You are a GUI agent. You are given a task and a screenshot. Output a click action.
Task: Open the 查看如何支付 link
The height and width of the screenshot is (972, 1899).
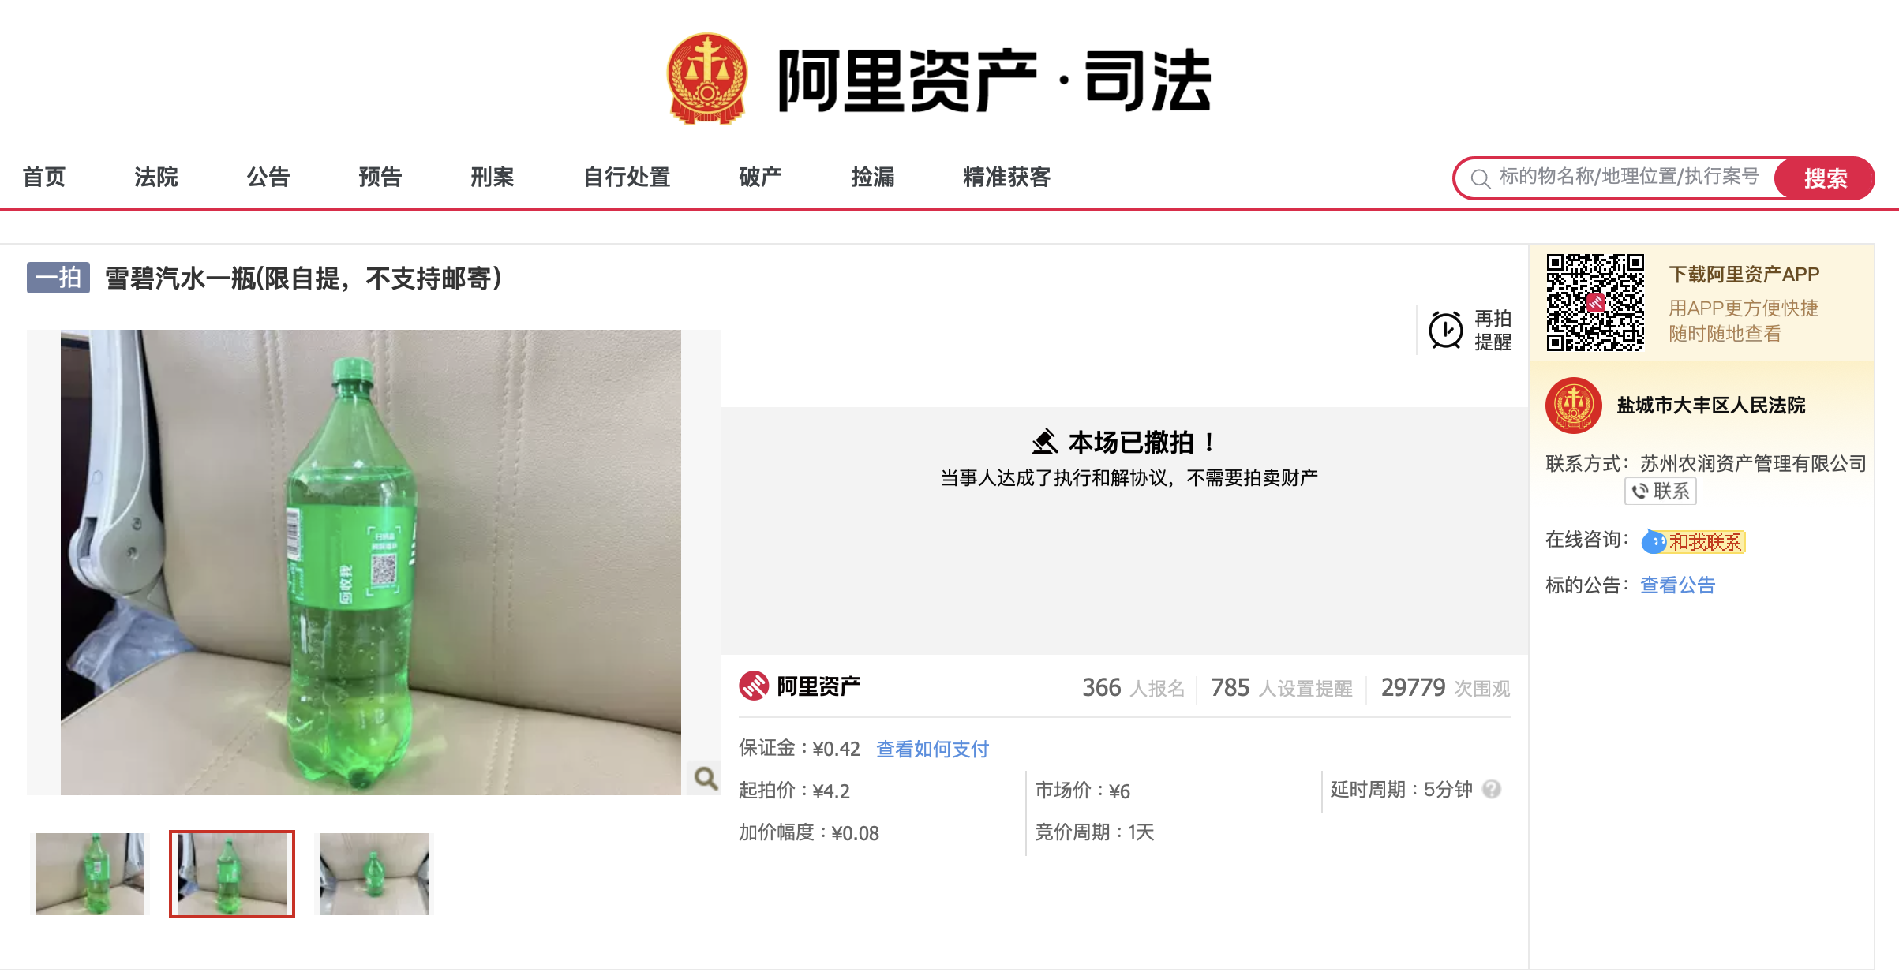[x=932, y=749]
